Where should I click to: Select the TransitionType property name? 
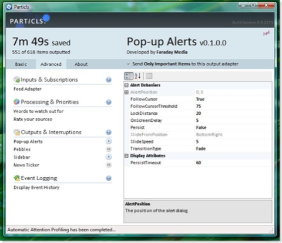click(146, 149)
